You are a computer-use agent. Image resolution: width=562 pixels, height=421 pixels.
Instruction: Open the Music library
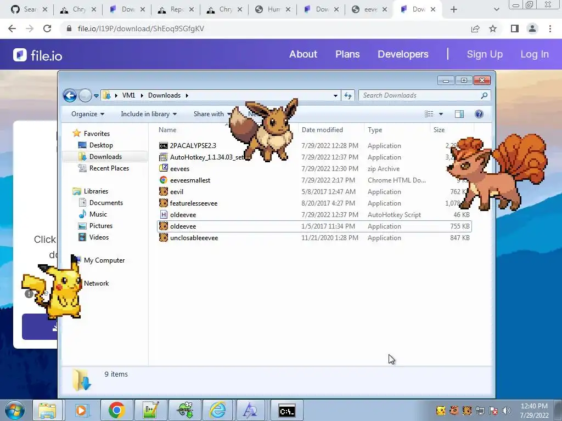[x=98, y=214]
